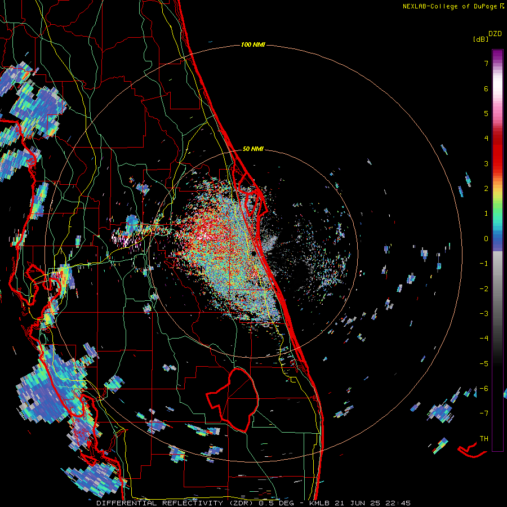The width and height of the screenshot is (507, 507).
Task: Select the -7 tick label on the color scale
Action: [x=484, y=413]
